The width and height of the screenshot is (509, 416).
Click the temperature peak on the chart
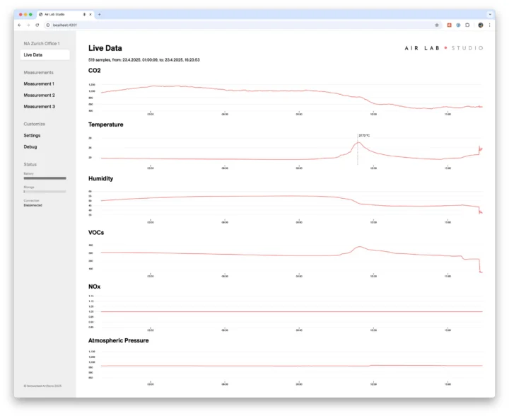[358, 142]
